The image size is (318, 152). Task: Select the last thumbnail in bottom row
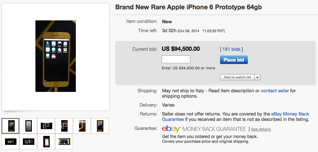tap(64, 142)
